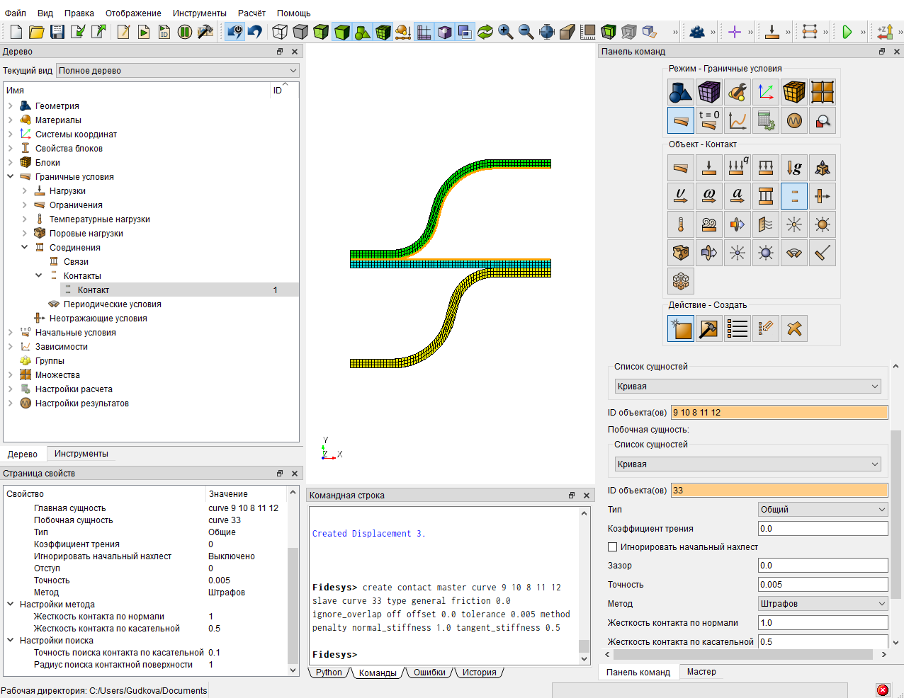Select Настройки расчета tree item
Screen dimensions: 904x698
click(x=74, y=389)
